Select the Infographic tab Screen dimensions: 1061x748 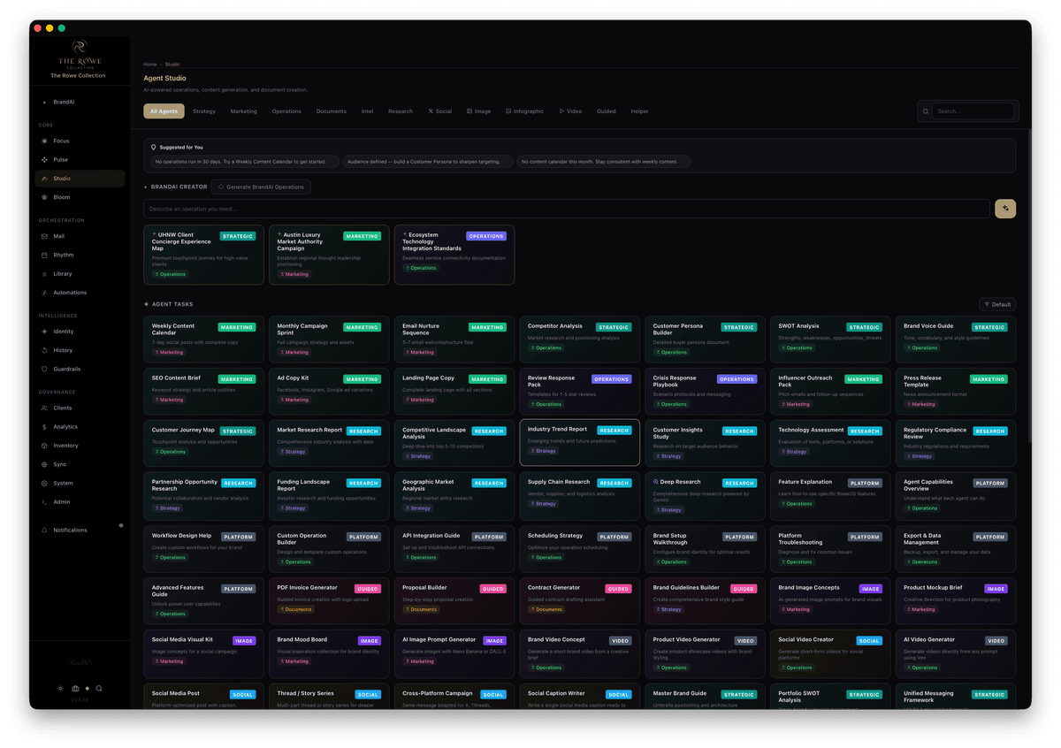coord(525,111)
